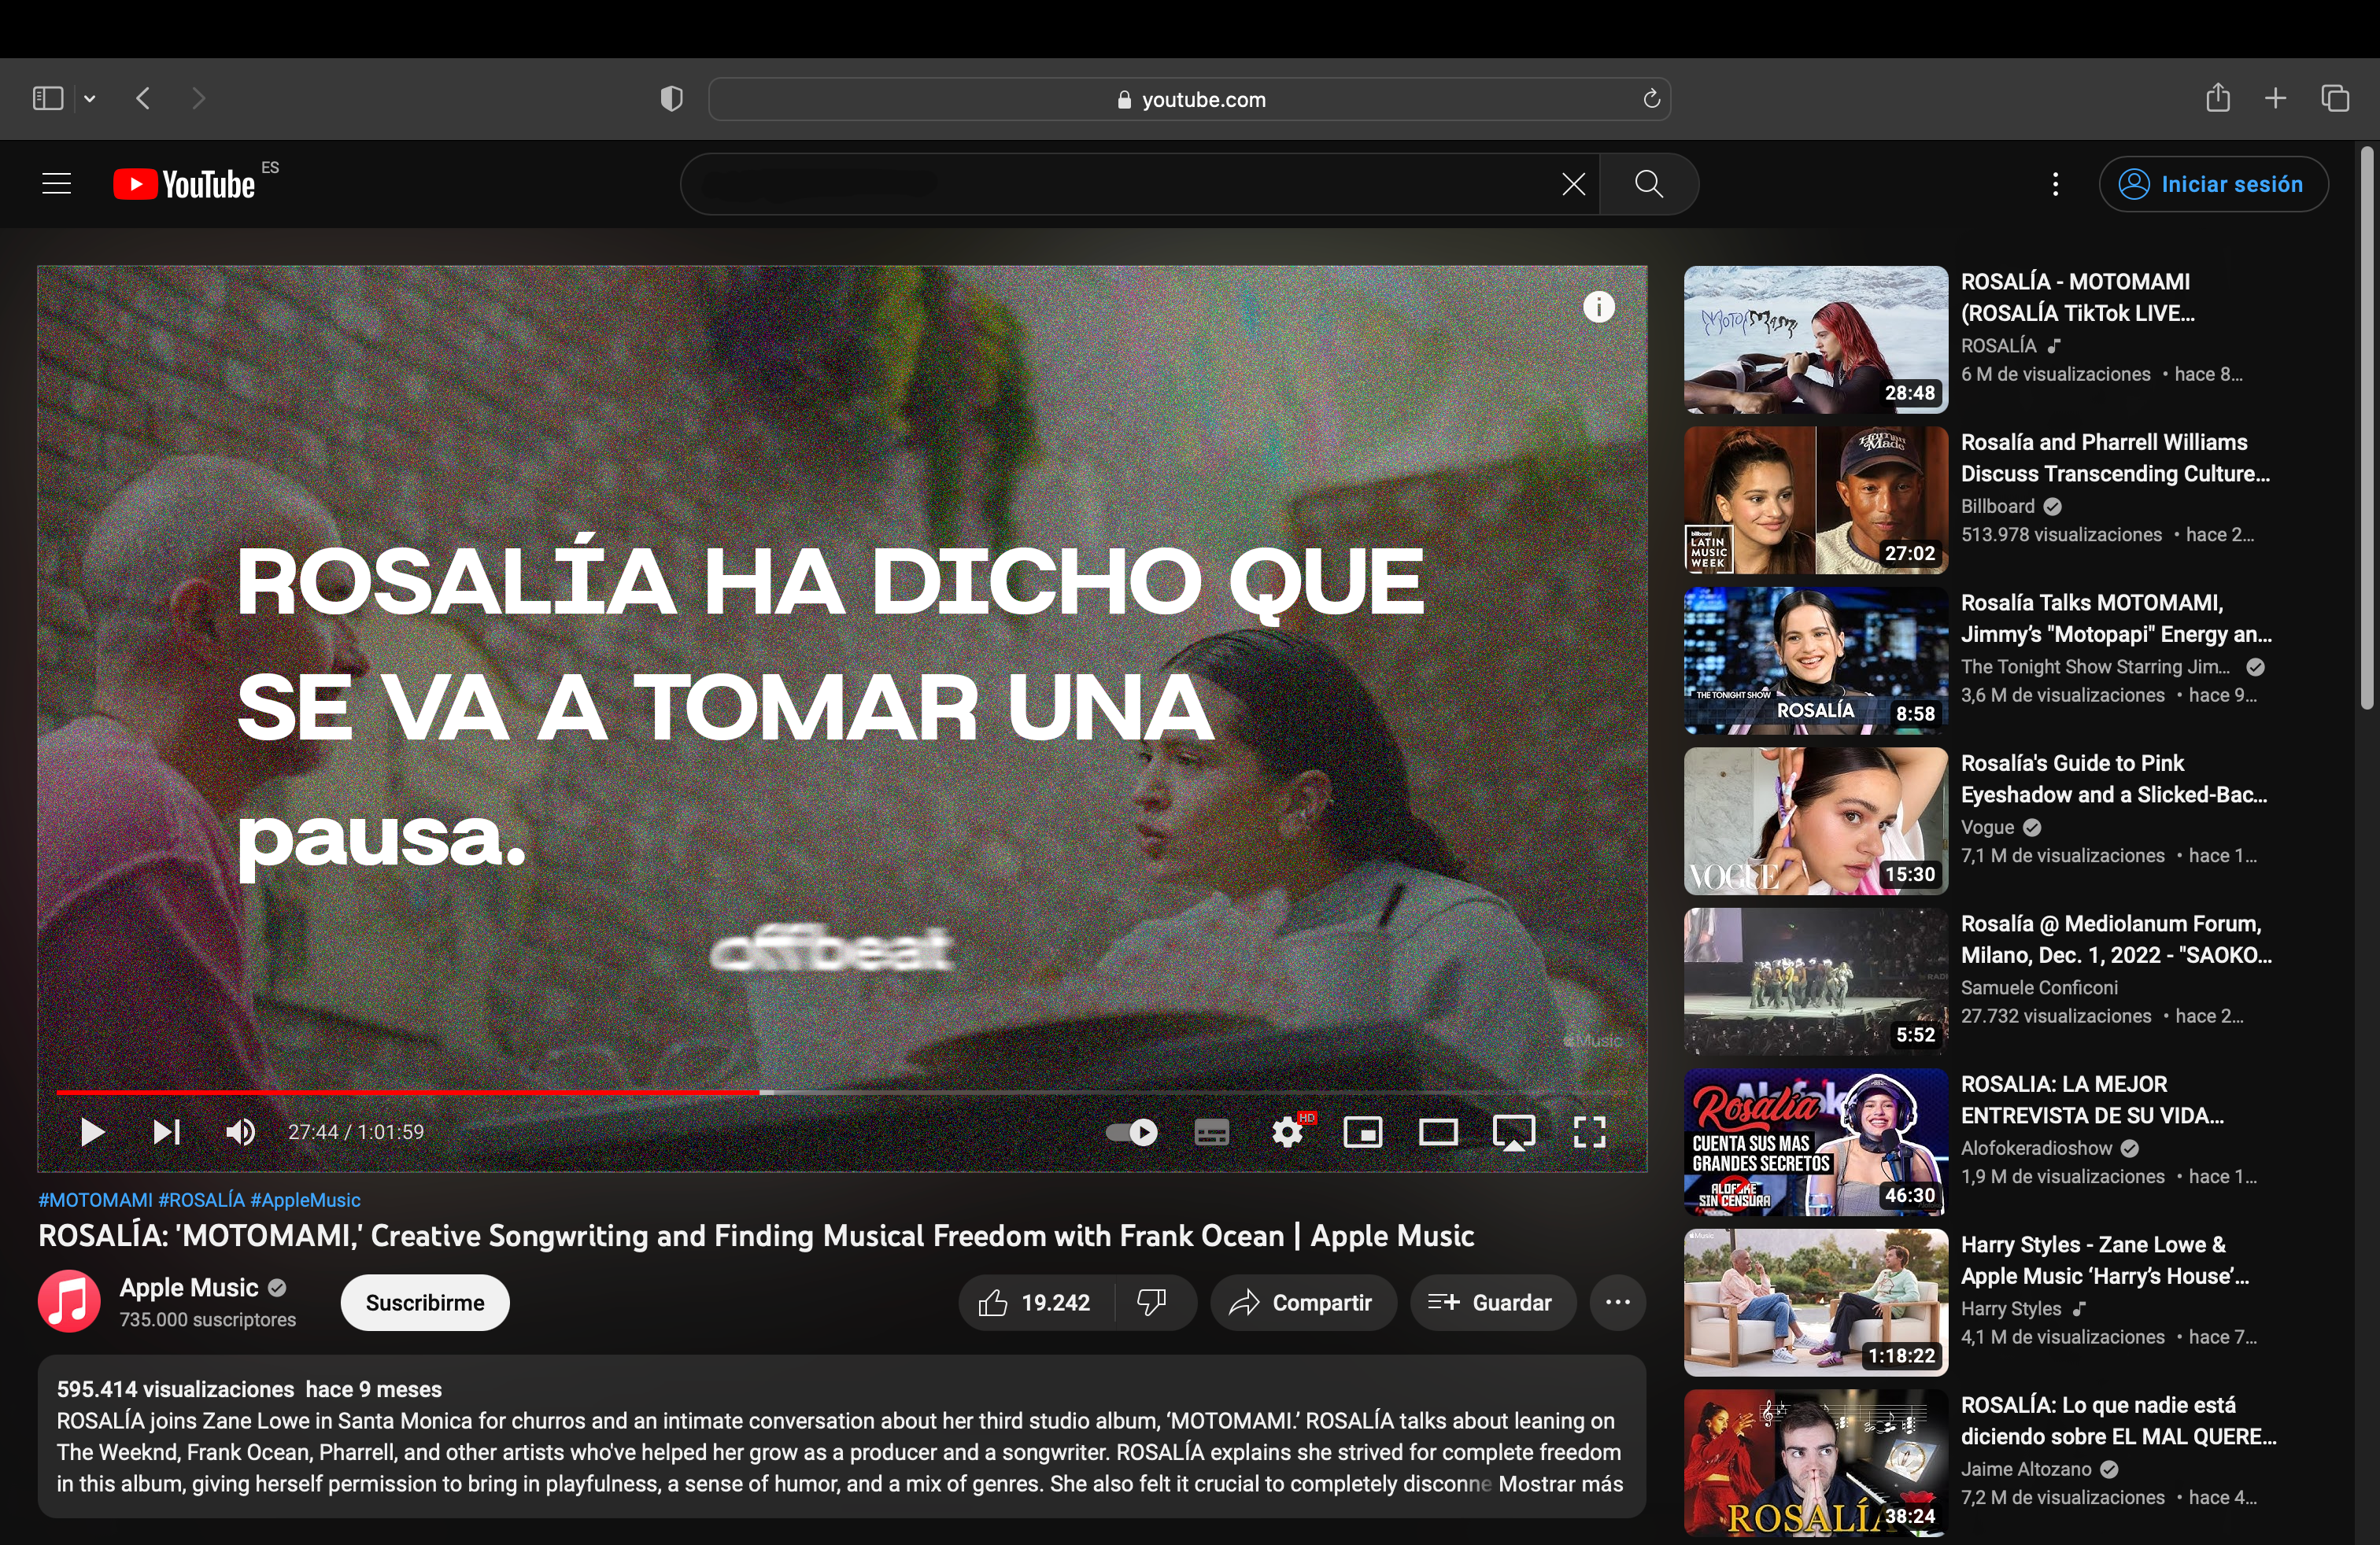
Task: Expand description with Mostrar más
Action: click(x=1559, y=1484)
